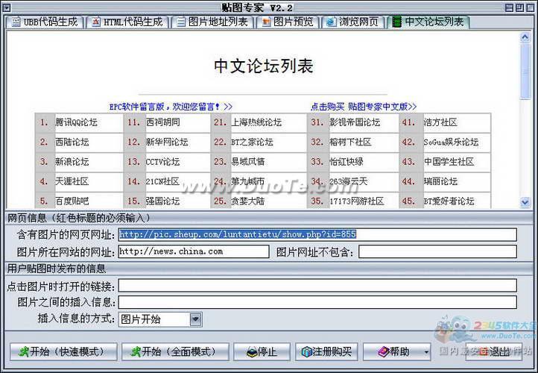Open 17173网游社区 forum entry

coord(356,201)
